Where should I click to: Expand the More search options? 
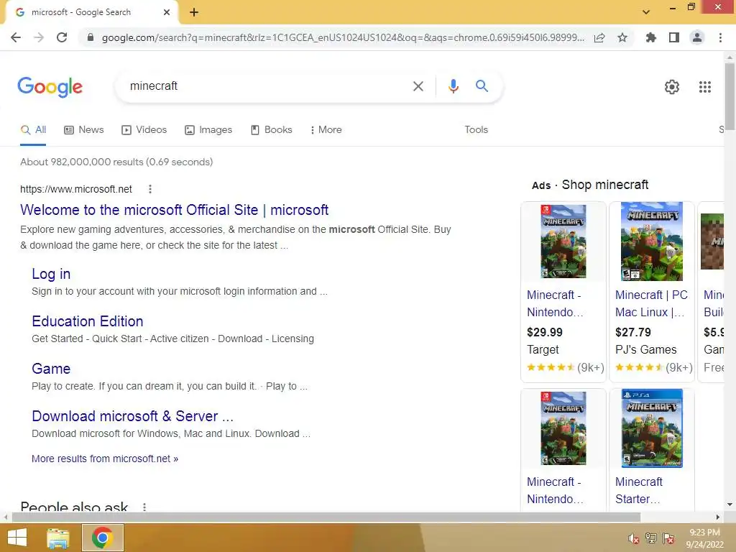pyautogui.click(x=326, y=130)
